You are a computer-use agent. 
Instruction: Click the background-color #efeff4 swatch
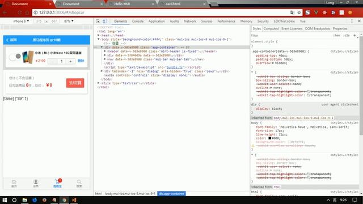tap(289, 142)
